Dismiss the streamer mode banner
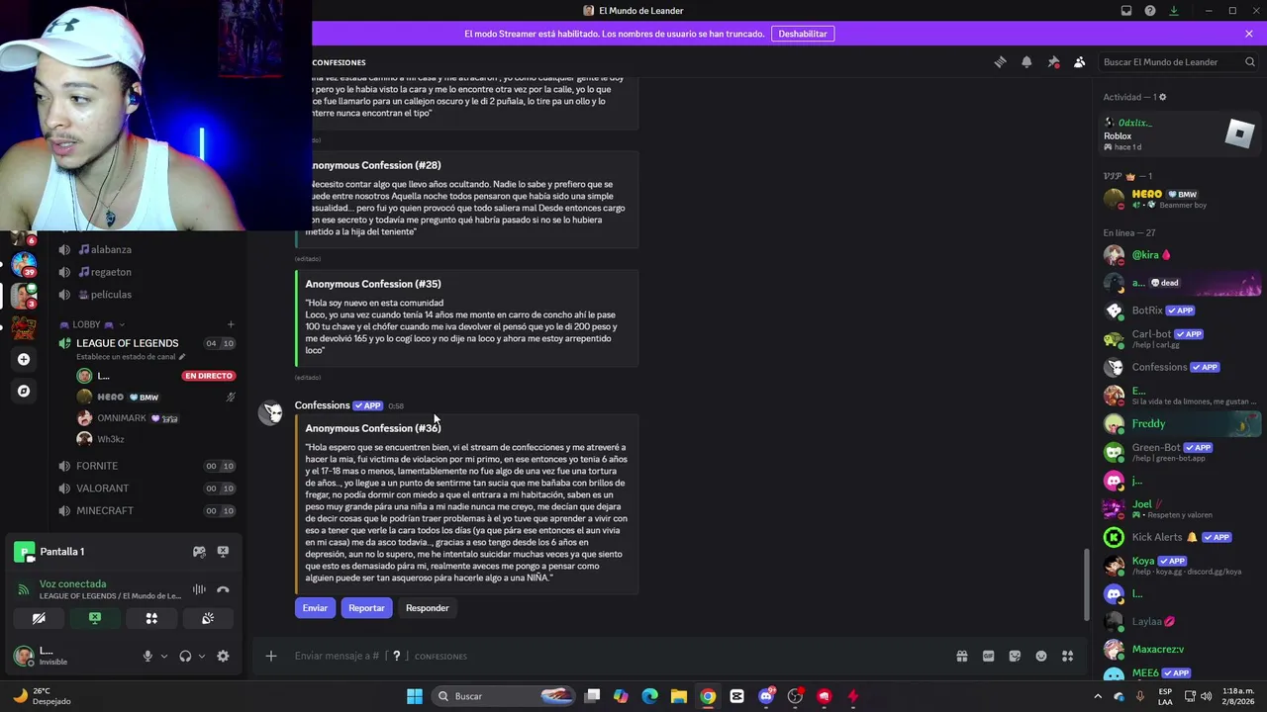The height and width of the screenshot is (712, 1267). pyautogui.click(x=1249, y=34)
